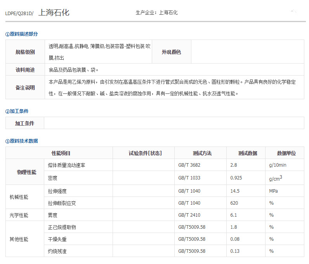Click the ignition residue value 0.13

coord(235,251)
